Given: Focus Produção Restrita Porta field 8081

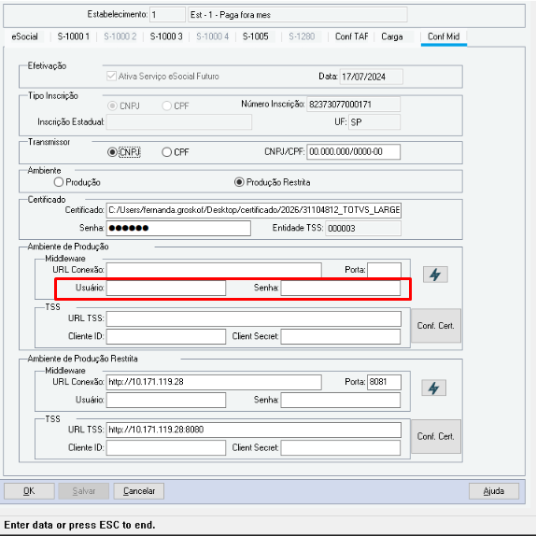Looking at the screenshot, I should (384, 382).
